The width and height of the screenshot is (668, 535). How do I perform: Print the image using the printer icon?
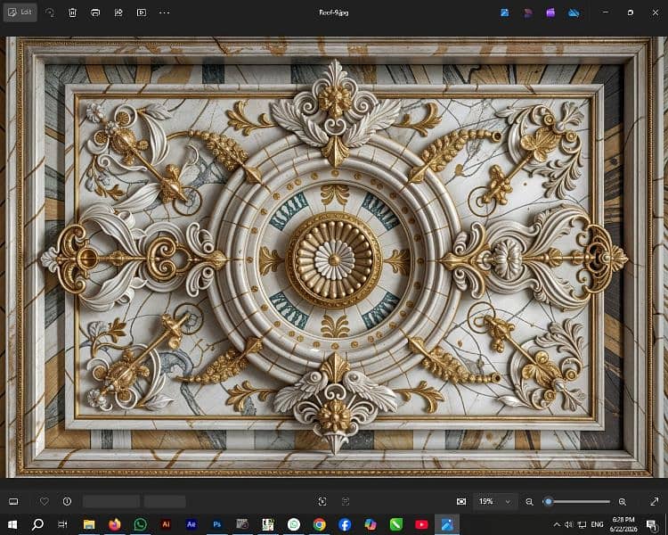tap(95, 12)
